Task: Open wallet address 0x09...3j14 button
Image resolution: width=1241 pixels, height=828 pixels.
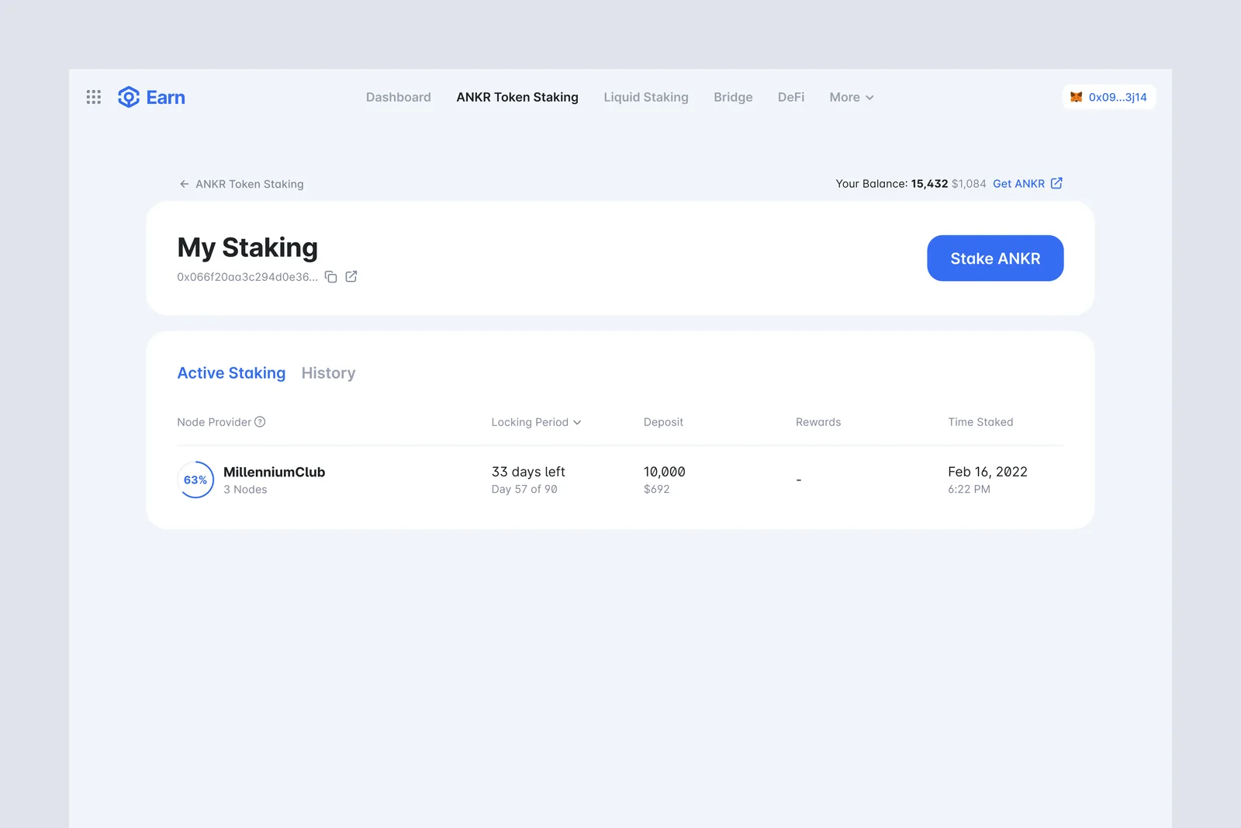Action: [x=1109, y=97]
